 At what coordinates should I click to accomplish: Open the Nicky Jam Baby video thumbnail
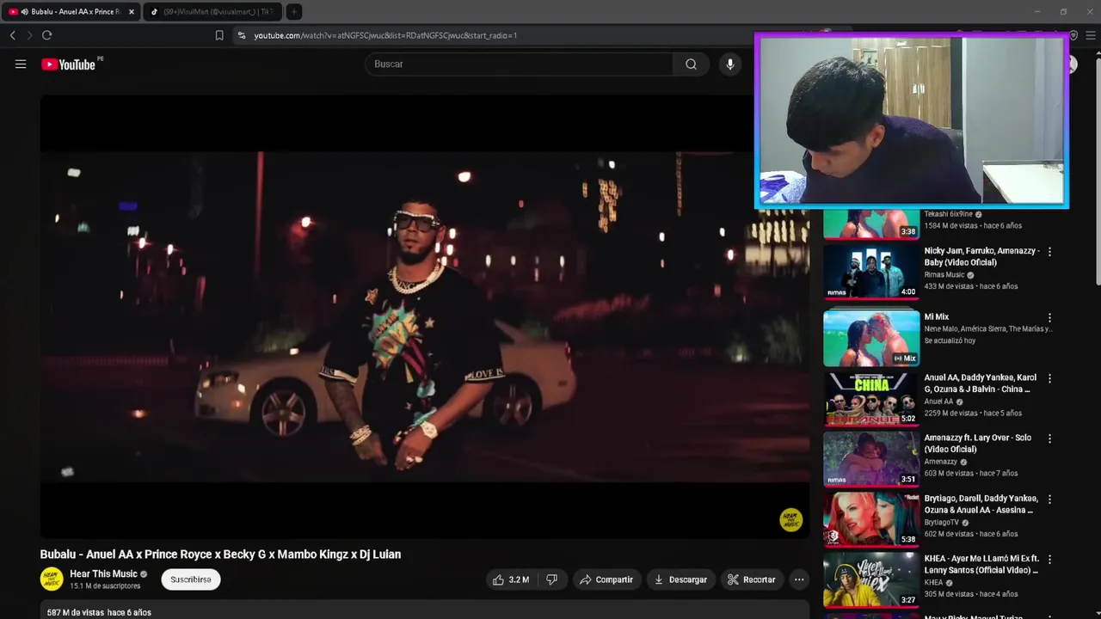click(x=871, y=272)
